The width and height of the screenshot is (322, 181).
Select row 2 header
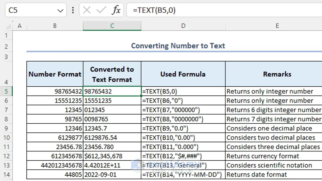pos(6,46)
